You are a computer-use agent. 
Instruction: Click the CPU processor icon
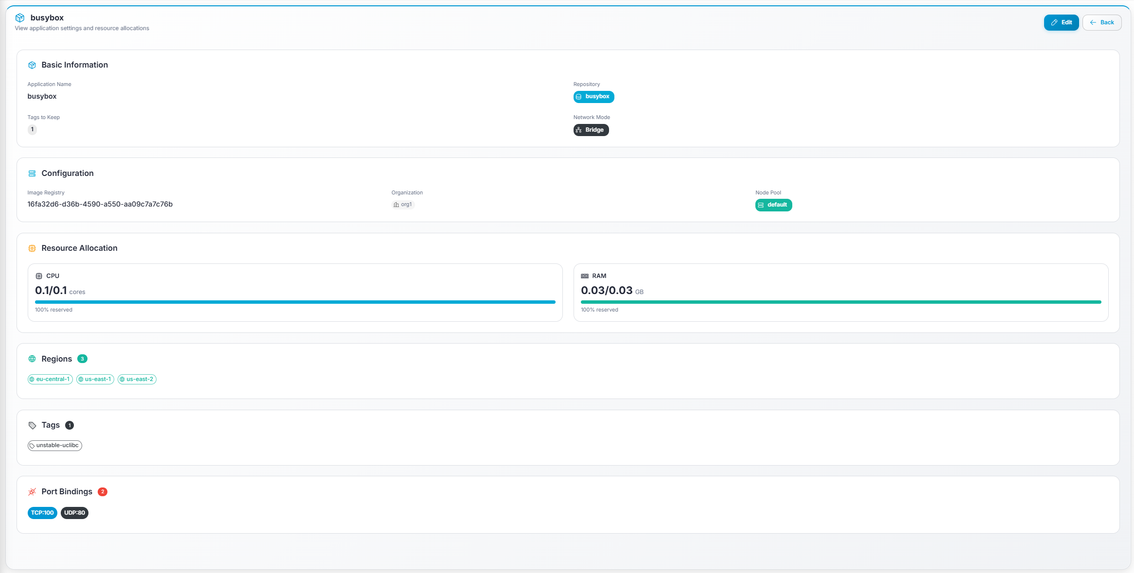tap(39, 276)
